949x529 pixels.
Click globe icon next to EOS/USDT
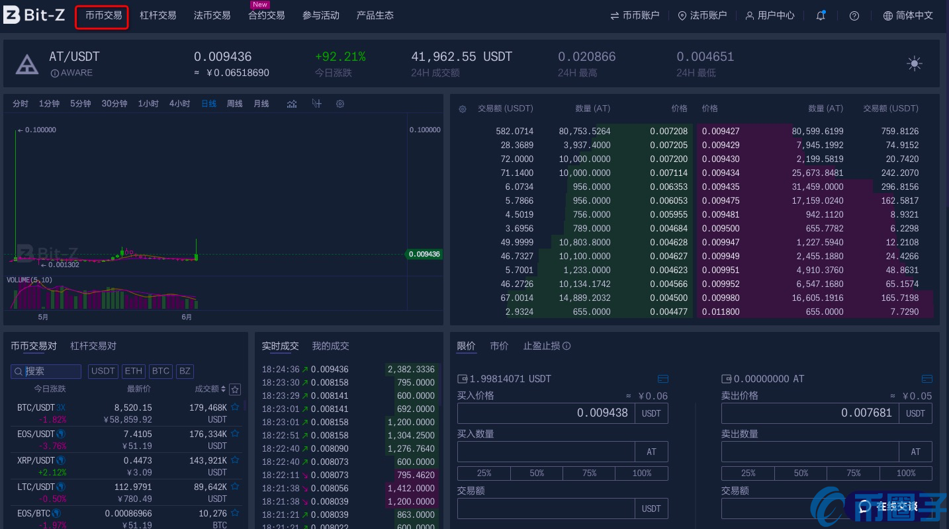click(x=61, y=434)
